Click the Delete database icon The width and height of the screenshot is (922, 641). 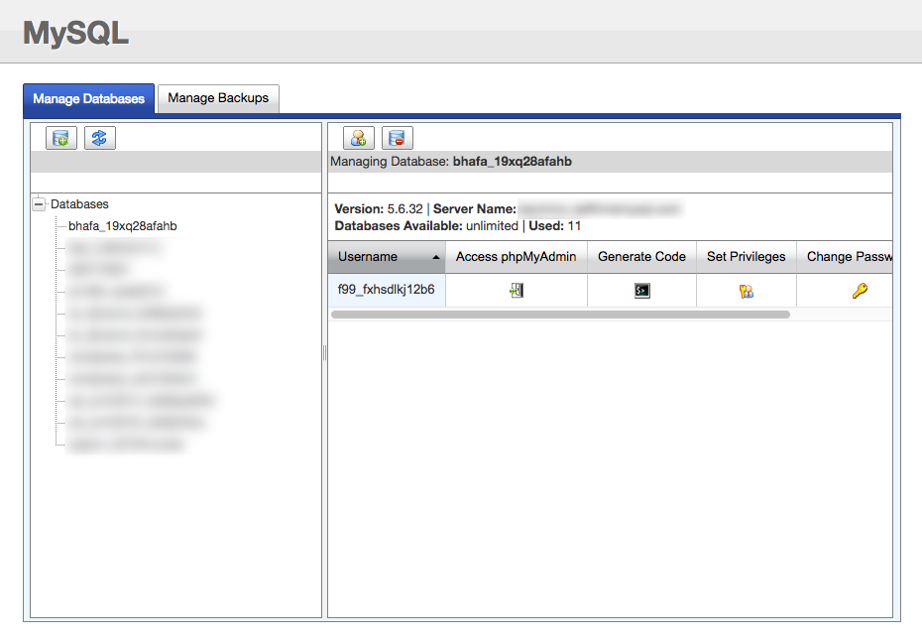tap(398, 138)
